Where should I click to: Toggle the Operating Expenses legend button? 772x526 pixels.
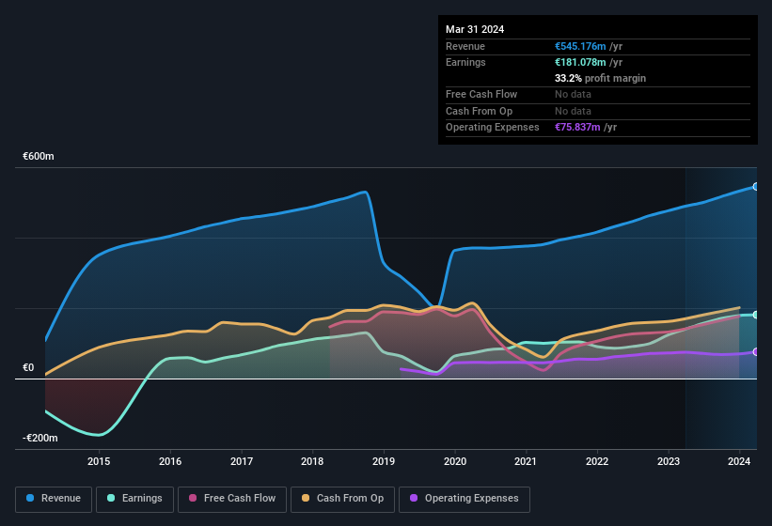coord(464,499)
